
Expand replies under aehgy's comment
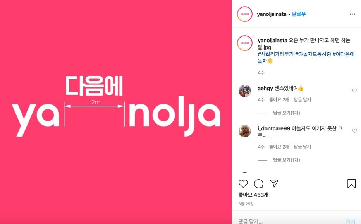[286, 113]
